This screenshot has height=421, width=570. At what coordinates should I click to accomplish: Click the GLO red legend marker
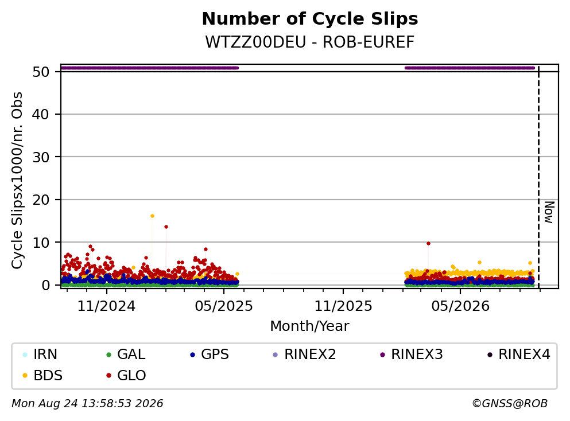coord(108,376)
